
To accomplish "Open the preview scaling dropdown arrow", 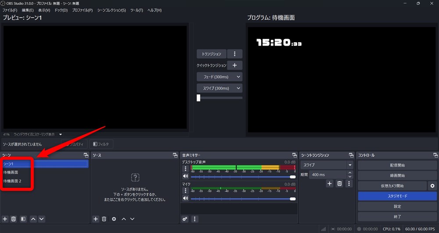I will (61, 135).
